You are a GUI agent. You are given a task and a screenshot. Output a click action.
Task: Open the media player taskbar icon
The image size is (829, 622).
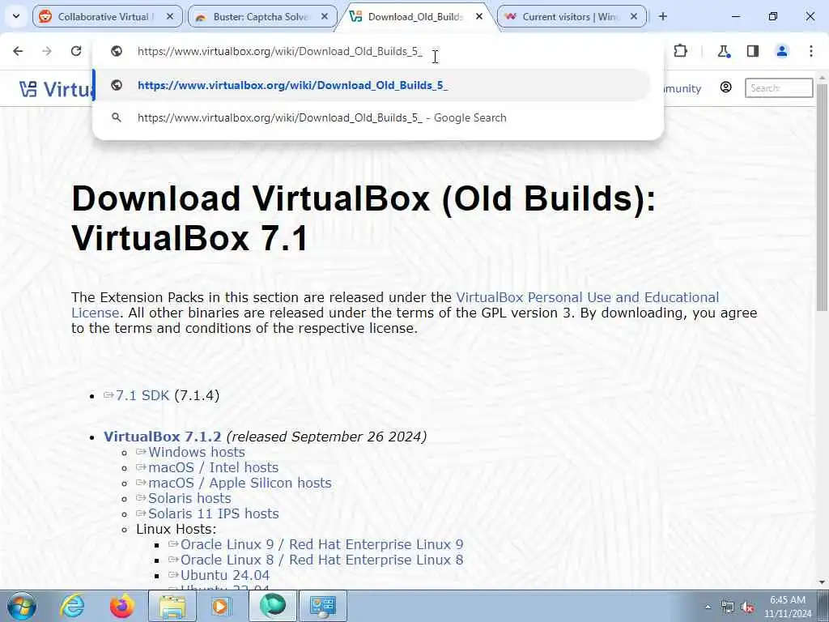(x=221, y=606)
